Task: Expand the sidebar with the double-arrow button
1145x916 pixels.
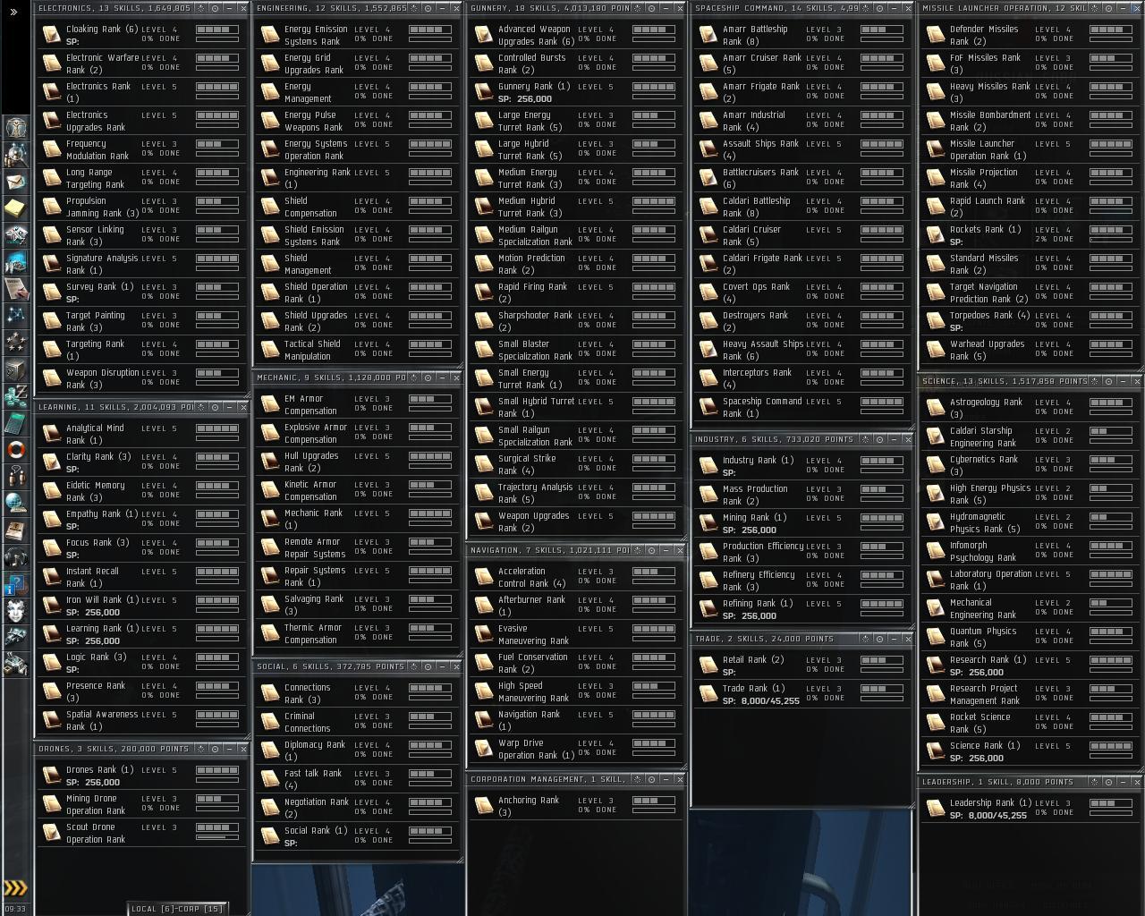Action: (x=13, y=12)
